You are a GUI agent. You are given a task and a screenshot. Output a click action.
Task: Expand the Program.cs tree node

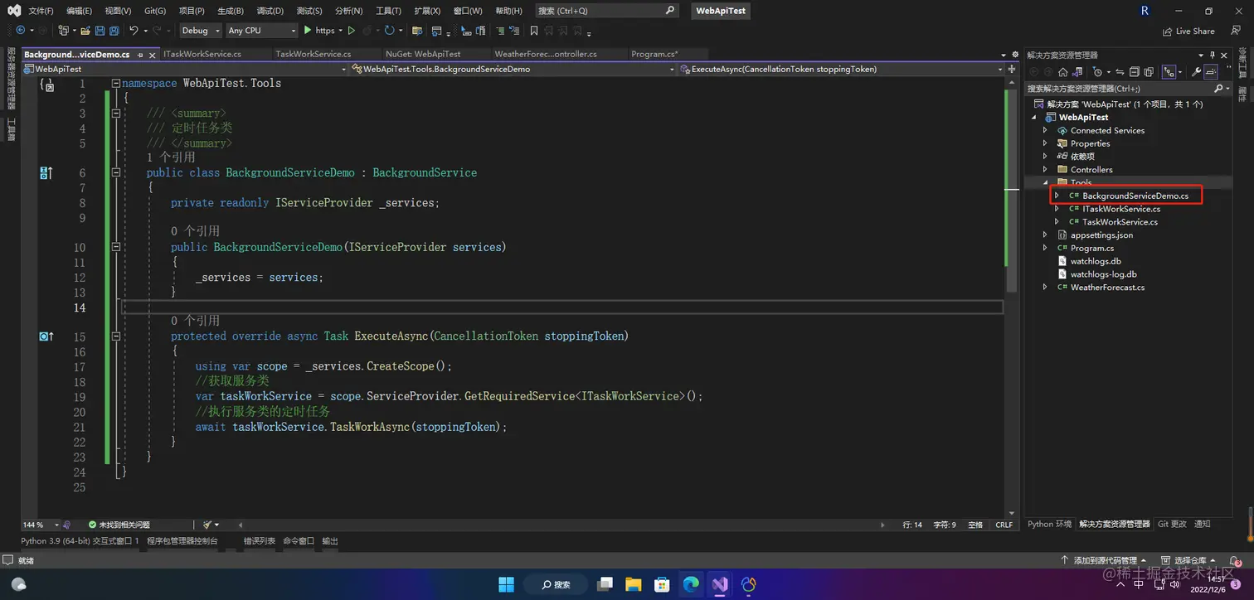click(x=1045, y=248)
